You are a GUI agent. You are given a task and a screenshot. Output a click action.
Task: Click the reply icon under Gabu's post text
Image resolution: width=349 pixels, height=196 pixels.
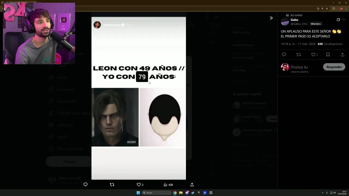284,54
